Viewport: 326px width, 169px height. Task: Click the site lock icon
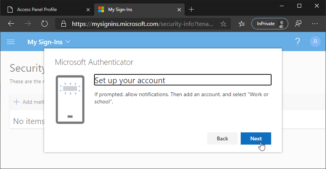[64, 24]
